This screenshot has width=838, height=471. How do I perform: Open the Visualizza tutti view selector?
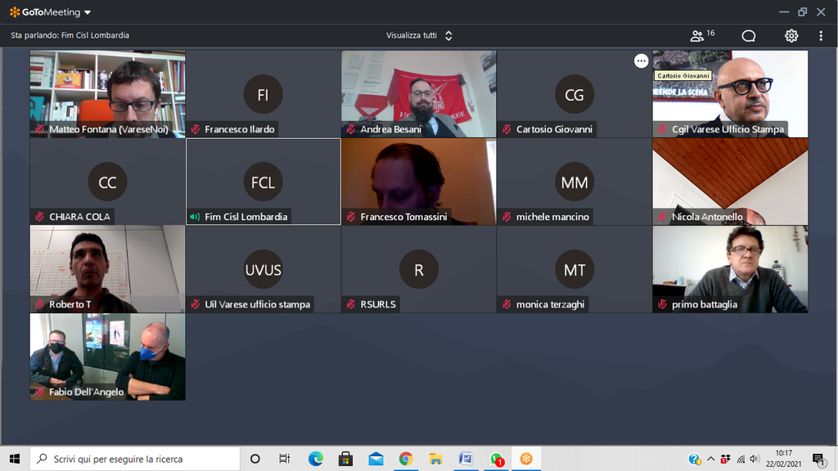coord(419,35)
